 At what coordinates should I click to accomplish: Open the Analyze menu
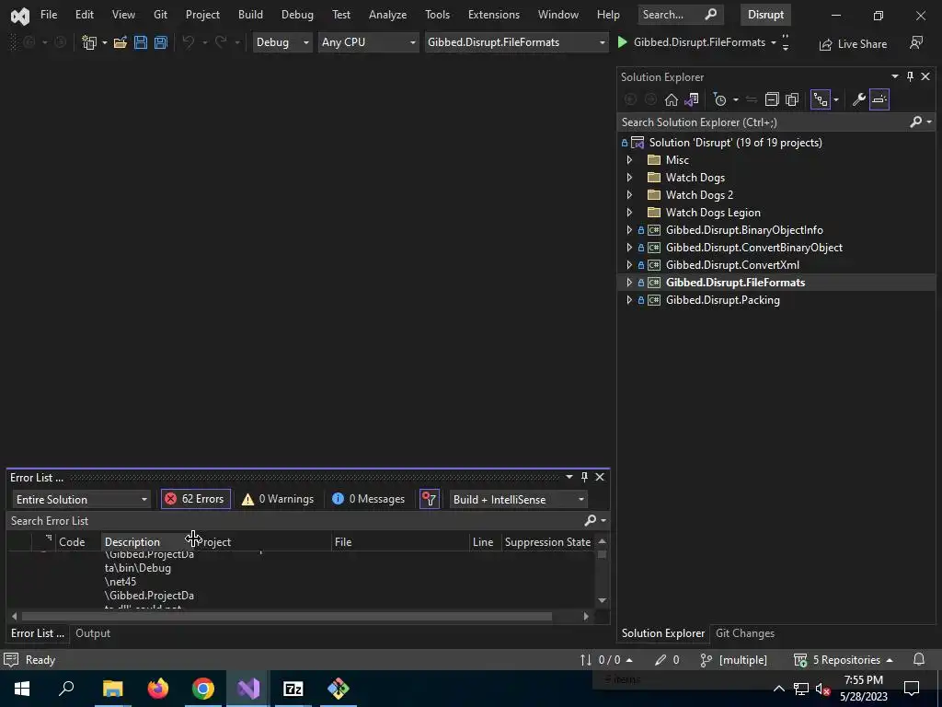[x=387, y=15]
